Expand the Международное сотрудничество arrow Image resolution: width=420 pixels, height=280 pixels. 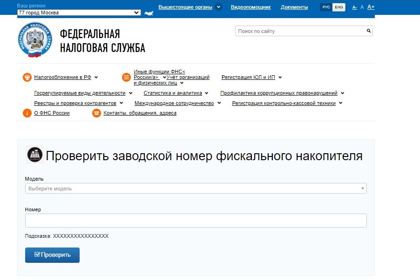tap(219, 103)
